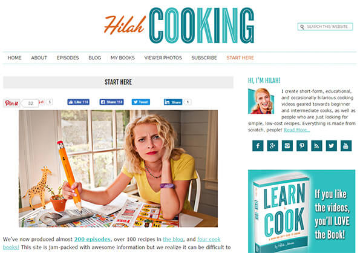Open the Facebook social icon in the sidebar
Image resolution: width=363 pixels, height=253 pixels.
coord(258,146)
